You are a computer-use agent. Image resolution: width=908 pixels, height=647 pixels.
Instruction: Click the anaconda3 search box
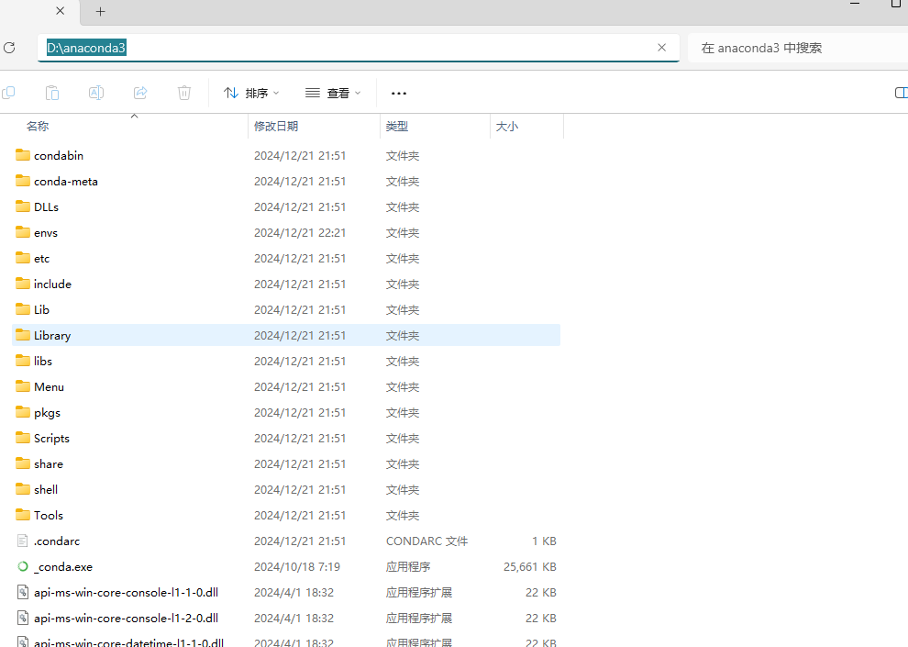798,48
